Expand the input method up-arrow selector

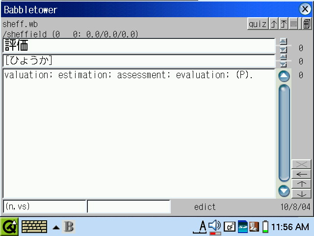click(56, 227)
